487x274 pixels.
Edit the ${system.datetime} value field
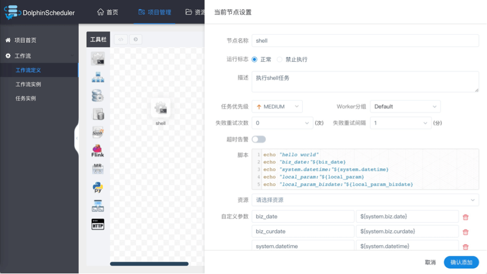click(407, 246)
